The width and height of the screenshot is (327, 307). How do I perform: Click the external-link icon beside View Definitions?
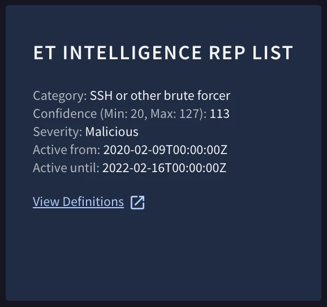point(137,202)
